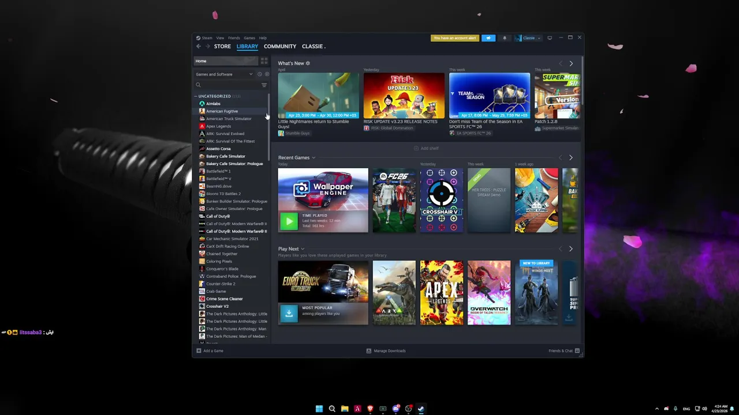This screenshot has width=739, height=415.
Task: Open taskbar Search icon
Action: (x=332, y=409)
